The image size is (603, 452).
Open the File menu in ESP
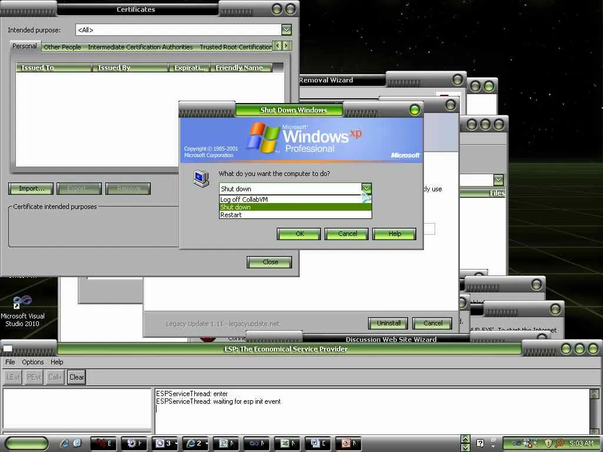(x=10, y=362)
